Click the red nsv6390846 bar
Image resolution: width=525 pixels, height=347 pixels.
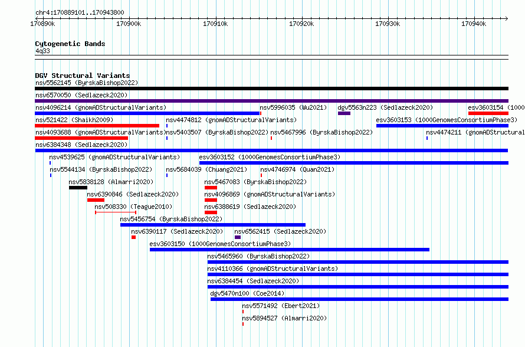(96, 200)
